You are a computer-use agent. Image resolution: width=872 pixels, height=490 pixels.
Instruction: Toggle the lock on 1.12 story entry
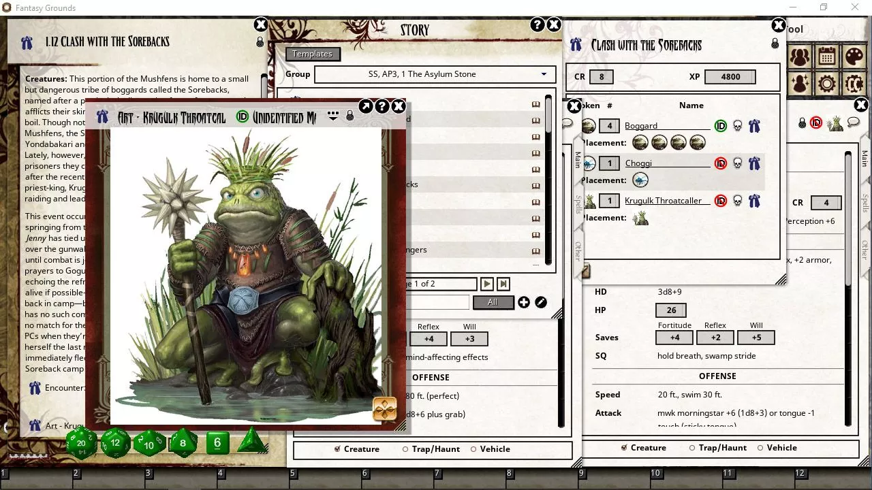[x=260, y=42]
